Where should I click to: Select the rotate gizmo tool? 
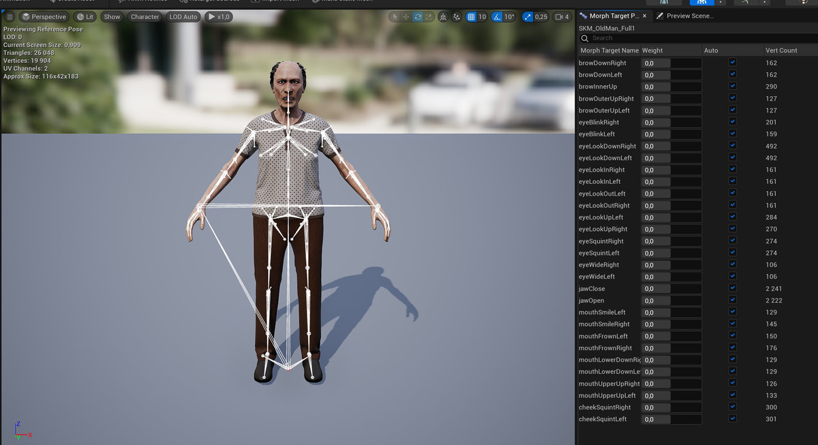click(418, 16)
